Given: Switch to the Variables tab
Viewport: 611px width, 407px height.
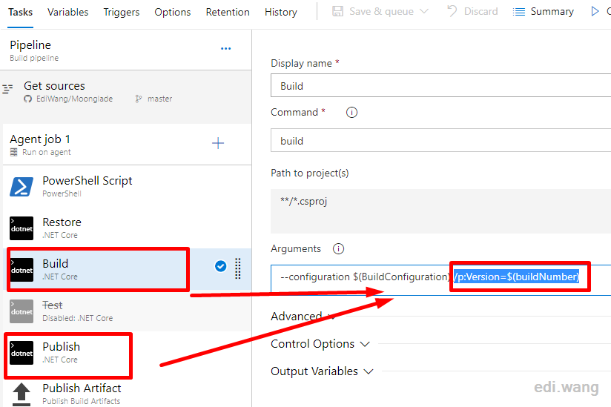Looking at the screenshot, I should click(67, 12).
